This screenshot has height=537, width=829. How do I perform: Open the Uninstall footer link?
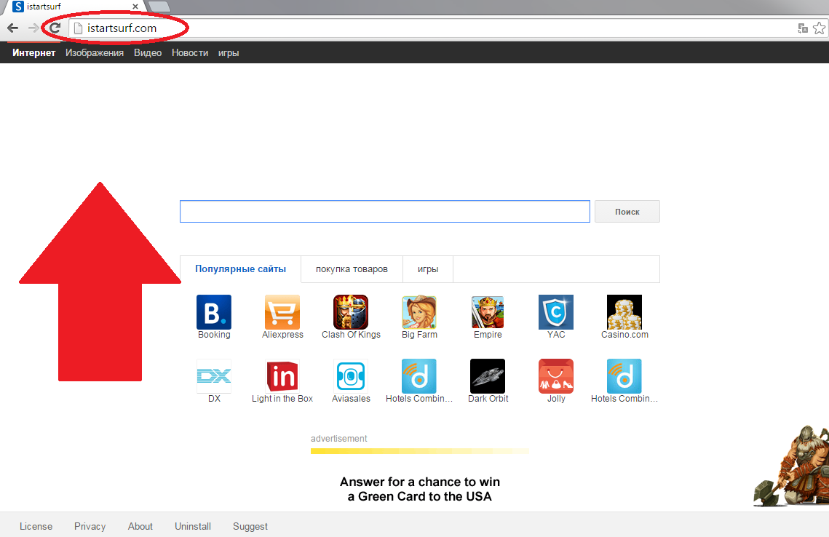click(x=193, y=526)
